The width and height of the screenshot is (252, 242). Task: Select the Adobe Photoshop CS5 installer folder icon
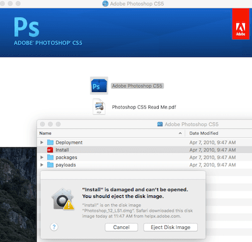99,86
